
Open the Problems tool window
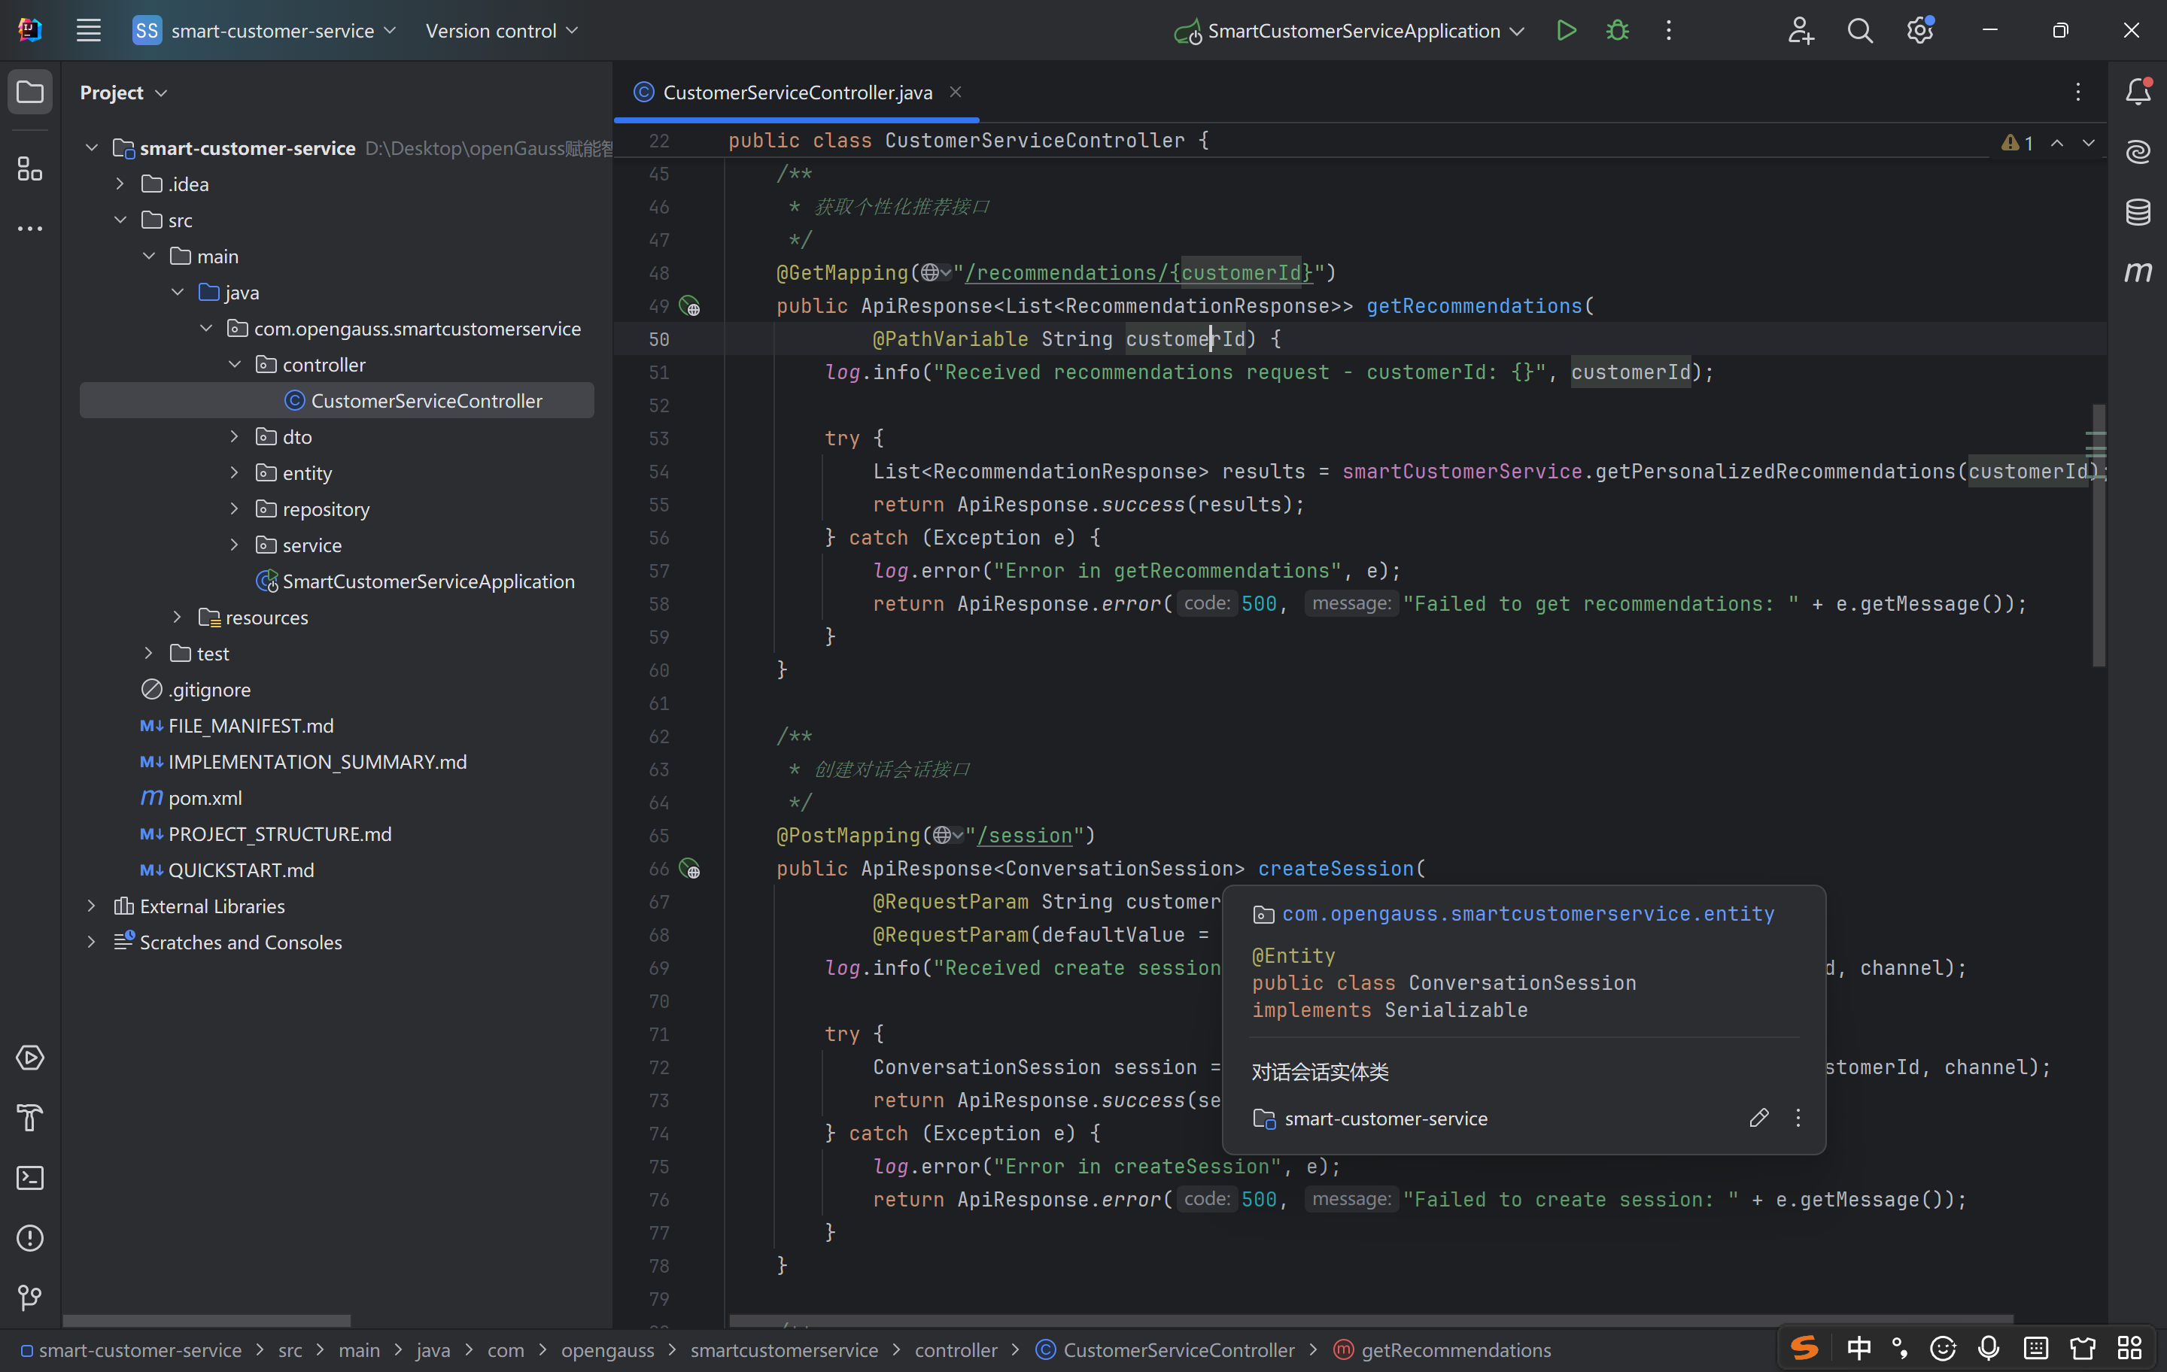[x=31, y=1238]
